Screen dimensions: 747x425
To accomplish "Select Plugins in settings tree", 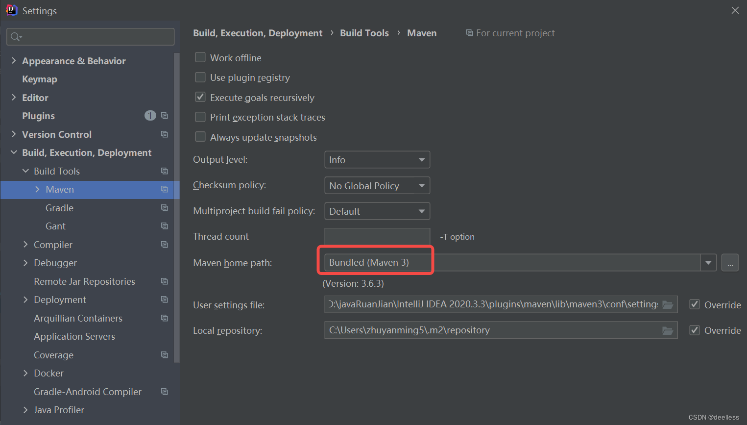I will tap(38, 116).
